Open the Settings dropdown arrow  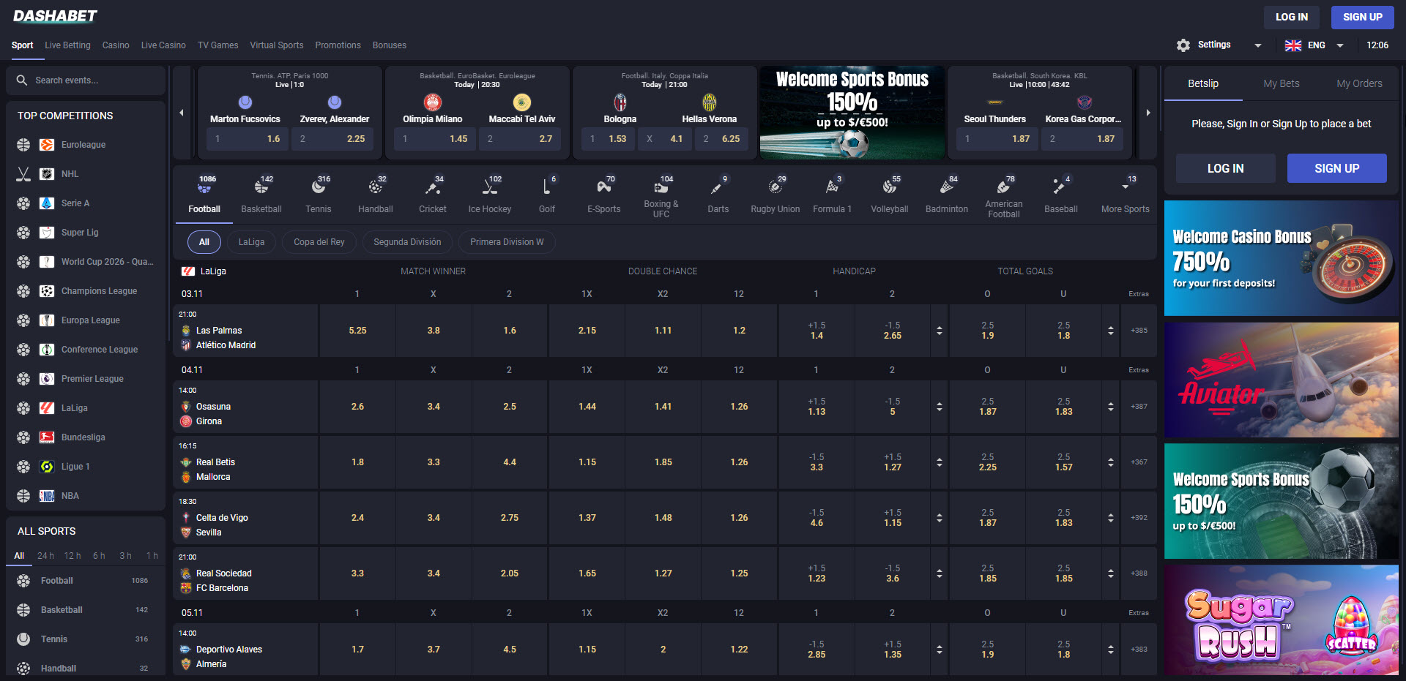coord(1258,45)
